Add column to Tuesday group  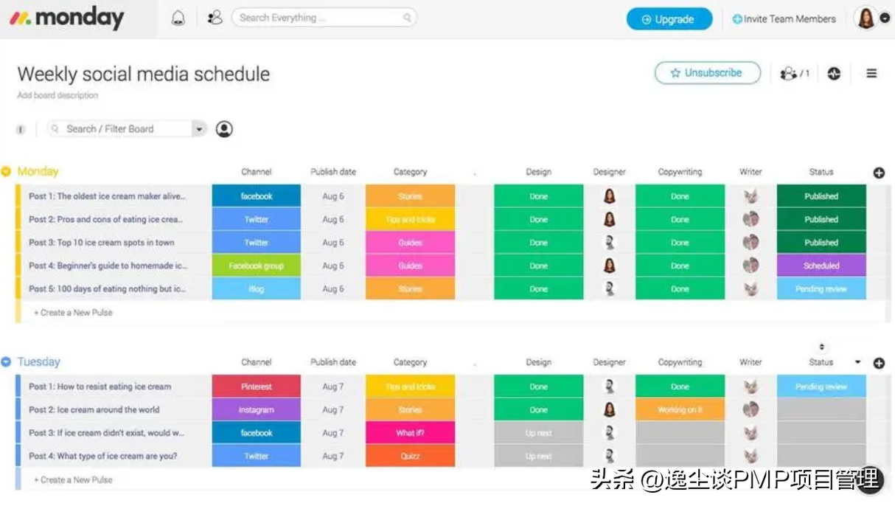[x=879, y=363]
